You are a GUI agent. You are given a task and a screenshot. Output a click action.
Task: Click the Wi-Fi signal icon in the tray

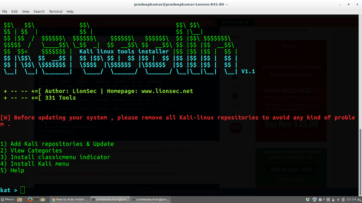[338, 199]
